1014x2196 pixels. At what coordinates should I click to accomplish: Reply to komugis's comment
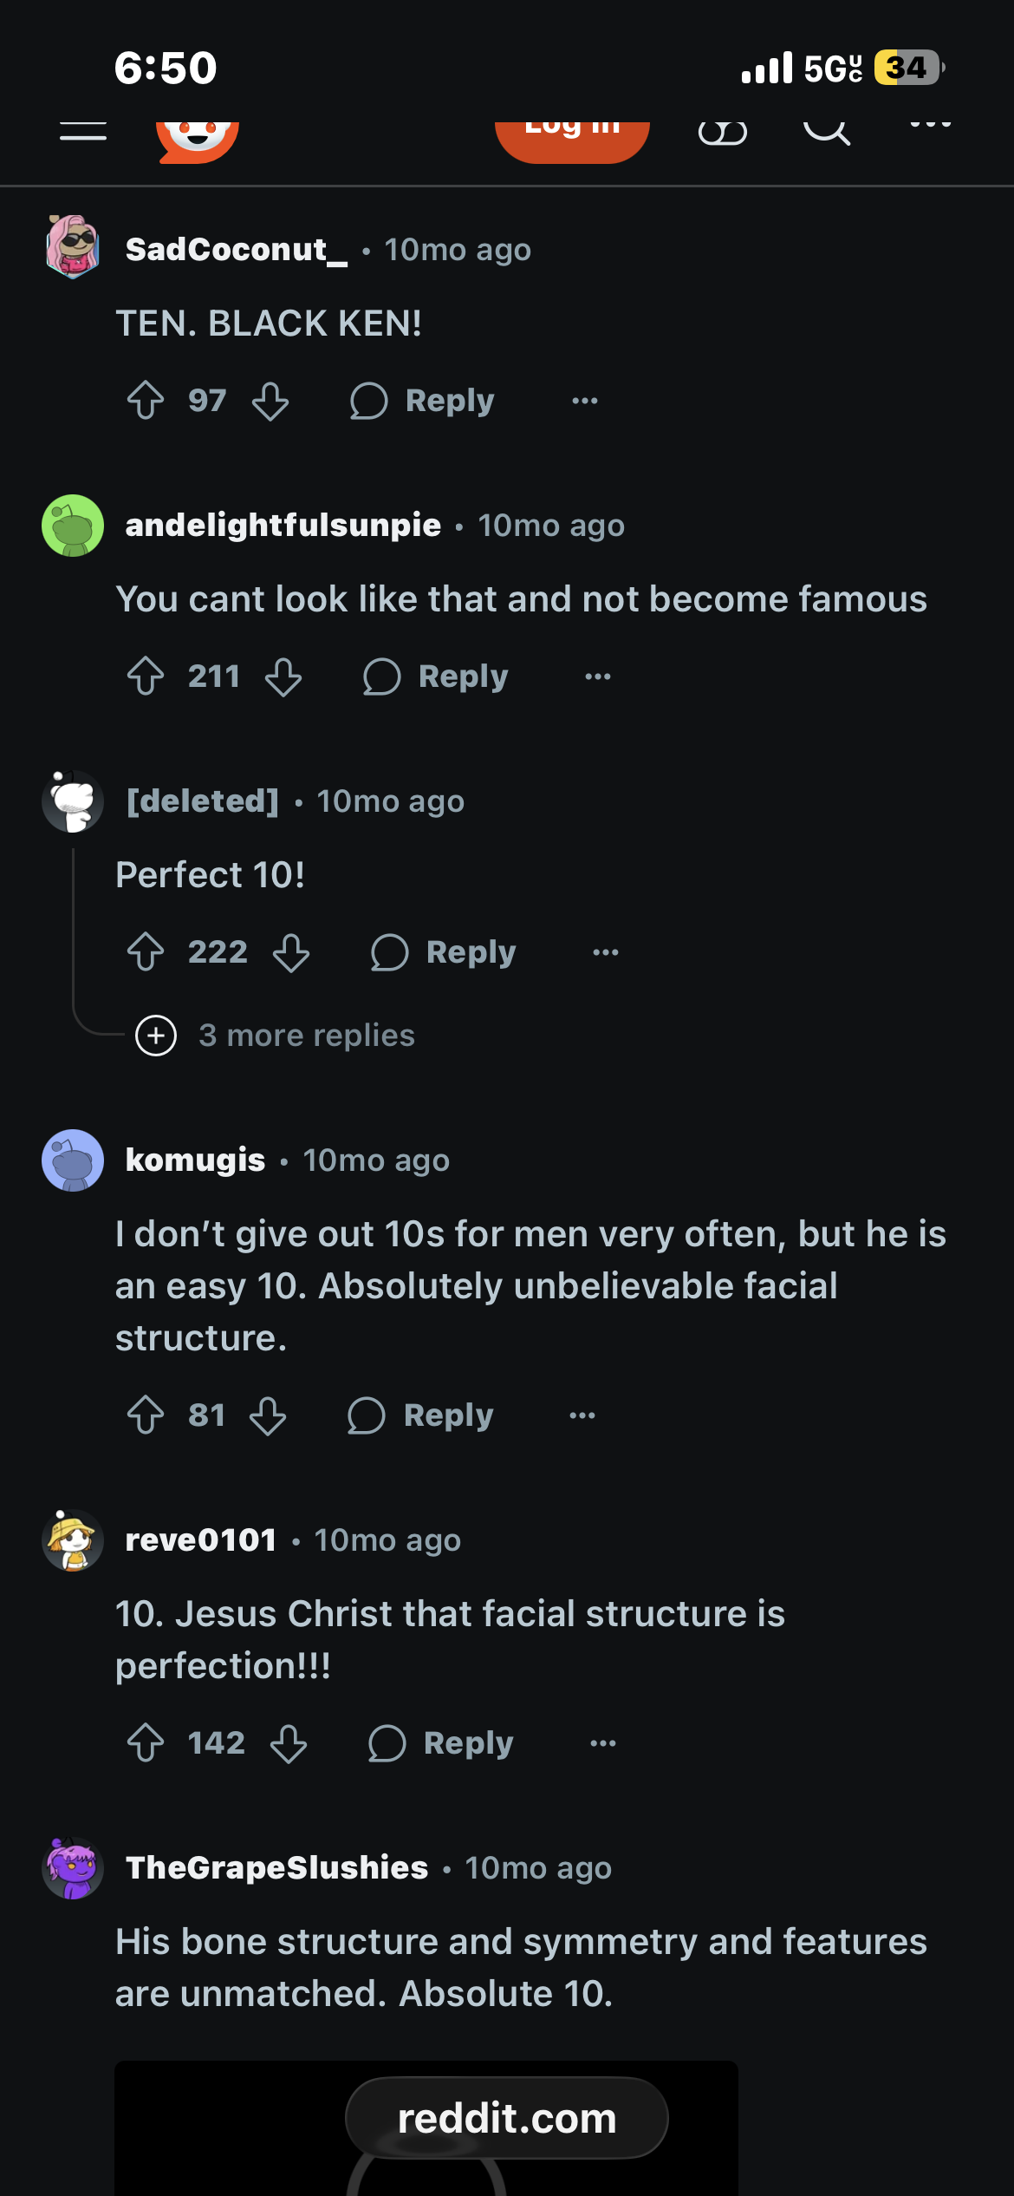(421, 1415)
